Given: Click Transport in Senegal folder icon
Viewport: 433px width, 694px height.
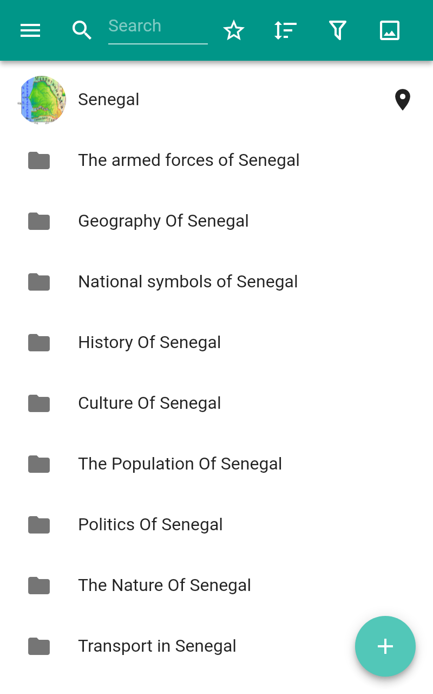Looking at the screenshot, I should coord(39,646).
